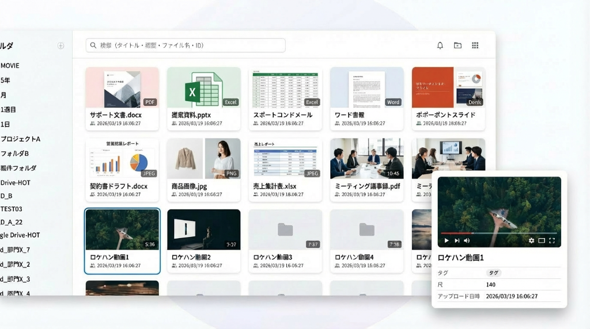Open the サポート文書.docx card
The image size is (590, 329).
tap(122, 99)
